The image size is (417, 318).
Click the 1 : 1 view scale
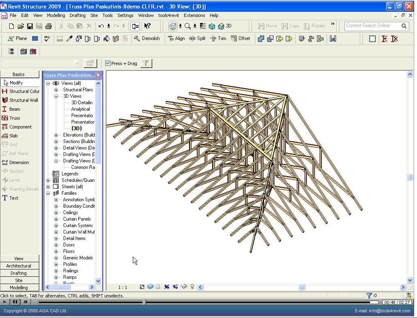pyautogui.click(x=123, y=287)
